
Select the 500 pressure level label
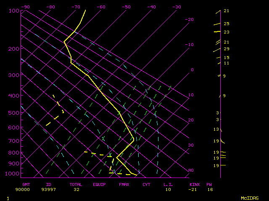pos(14,113)
